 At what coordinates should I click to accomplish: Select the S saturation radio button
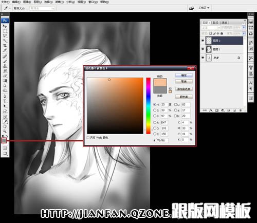tap(155, 110)
